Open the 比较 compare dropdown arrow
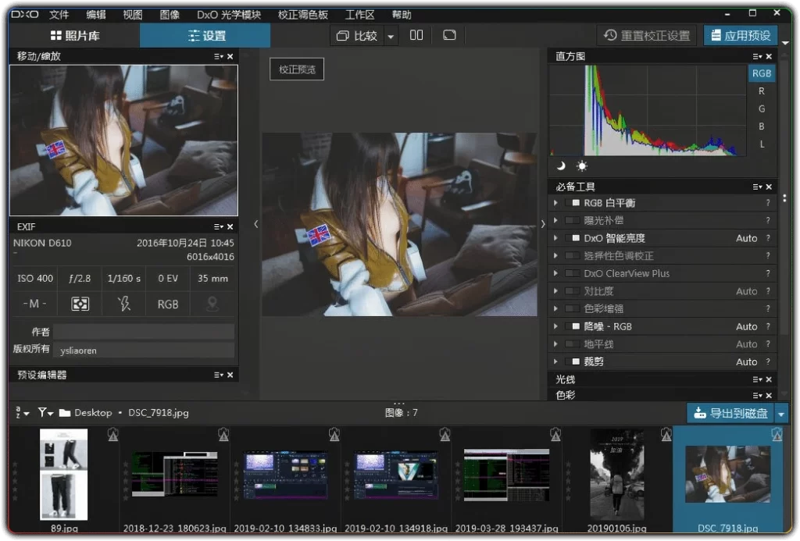Screen dimensions: 800x541 [x=391, y=35]
